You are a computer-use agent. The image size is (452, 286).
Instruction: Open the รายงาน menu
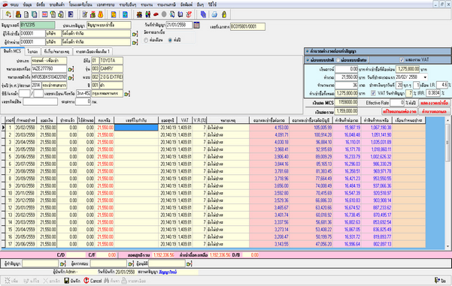[x=147, y=5]
